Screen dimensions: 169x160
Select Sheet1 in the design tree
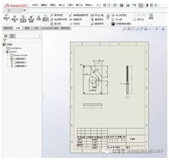tap(12, 52)
